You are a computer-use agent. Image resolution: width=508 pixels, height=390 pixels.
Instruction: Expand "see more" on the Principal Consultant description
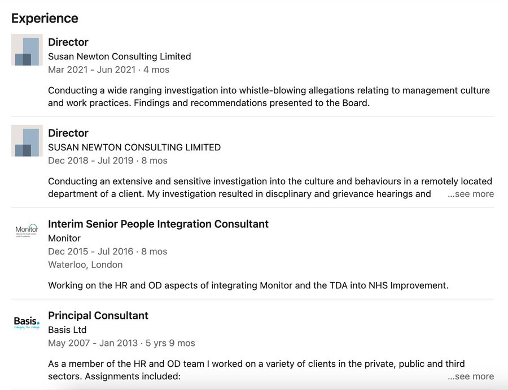pos(471,376)
